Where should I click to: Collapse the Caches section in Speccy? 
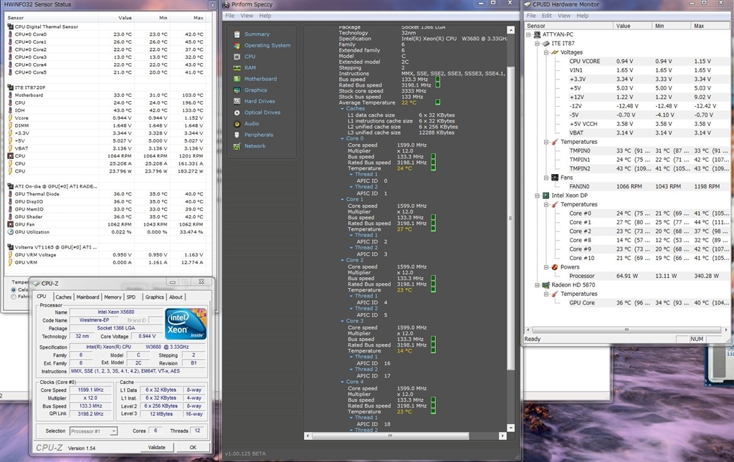click(343, 109)
